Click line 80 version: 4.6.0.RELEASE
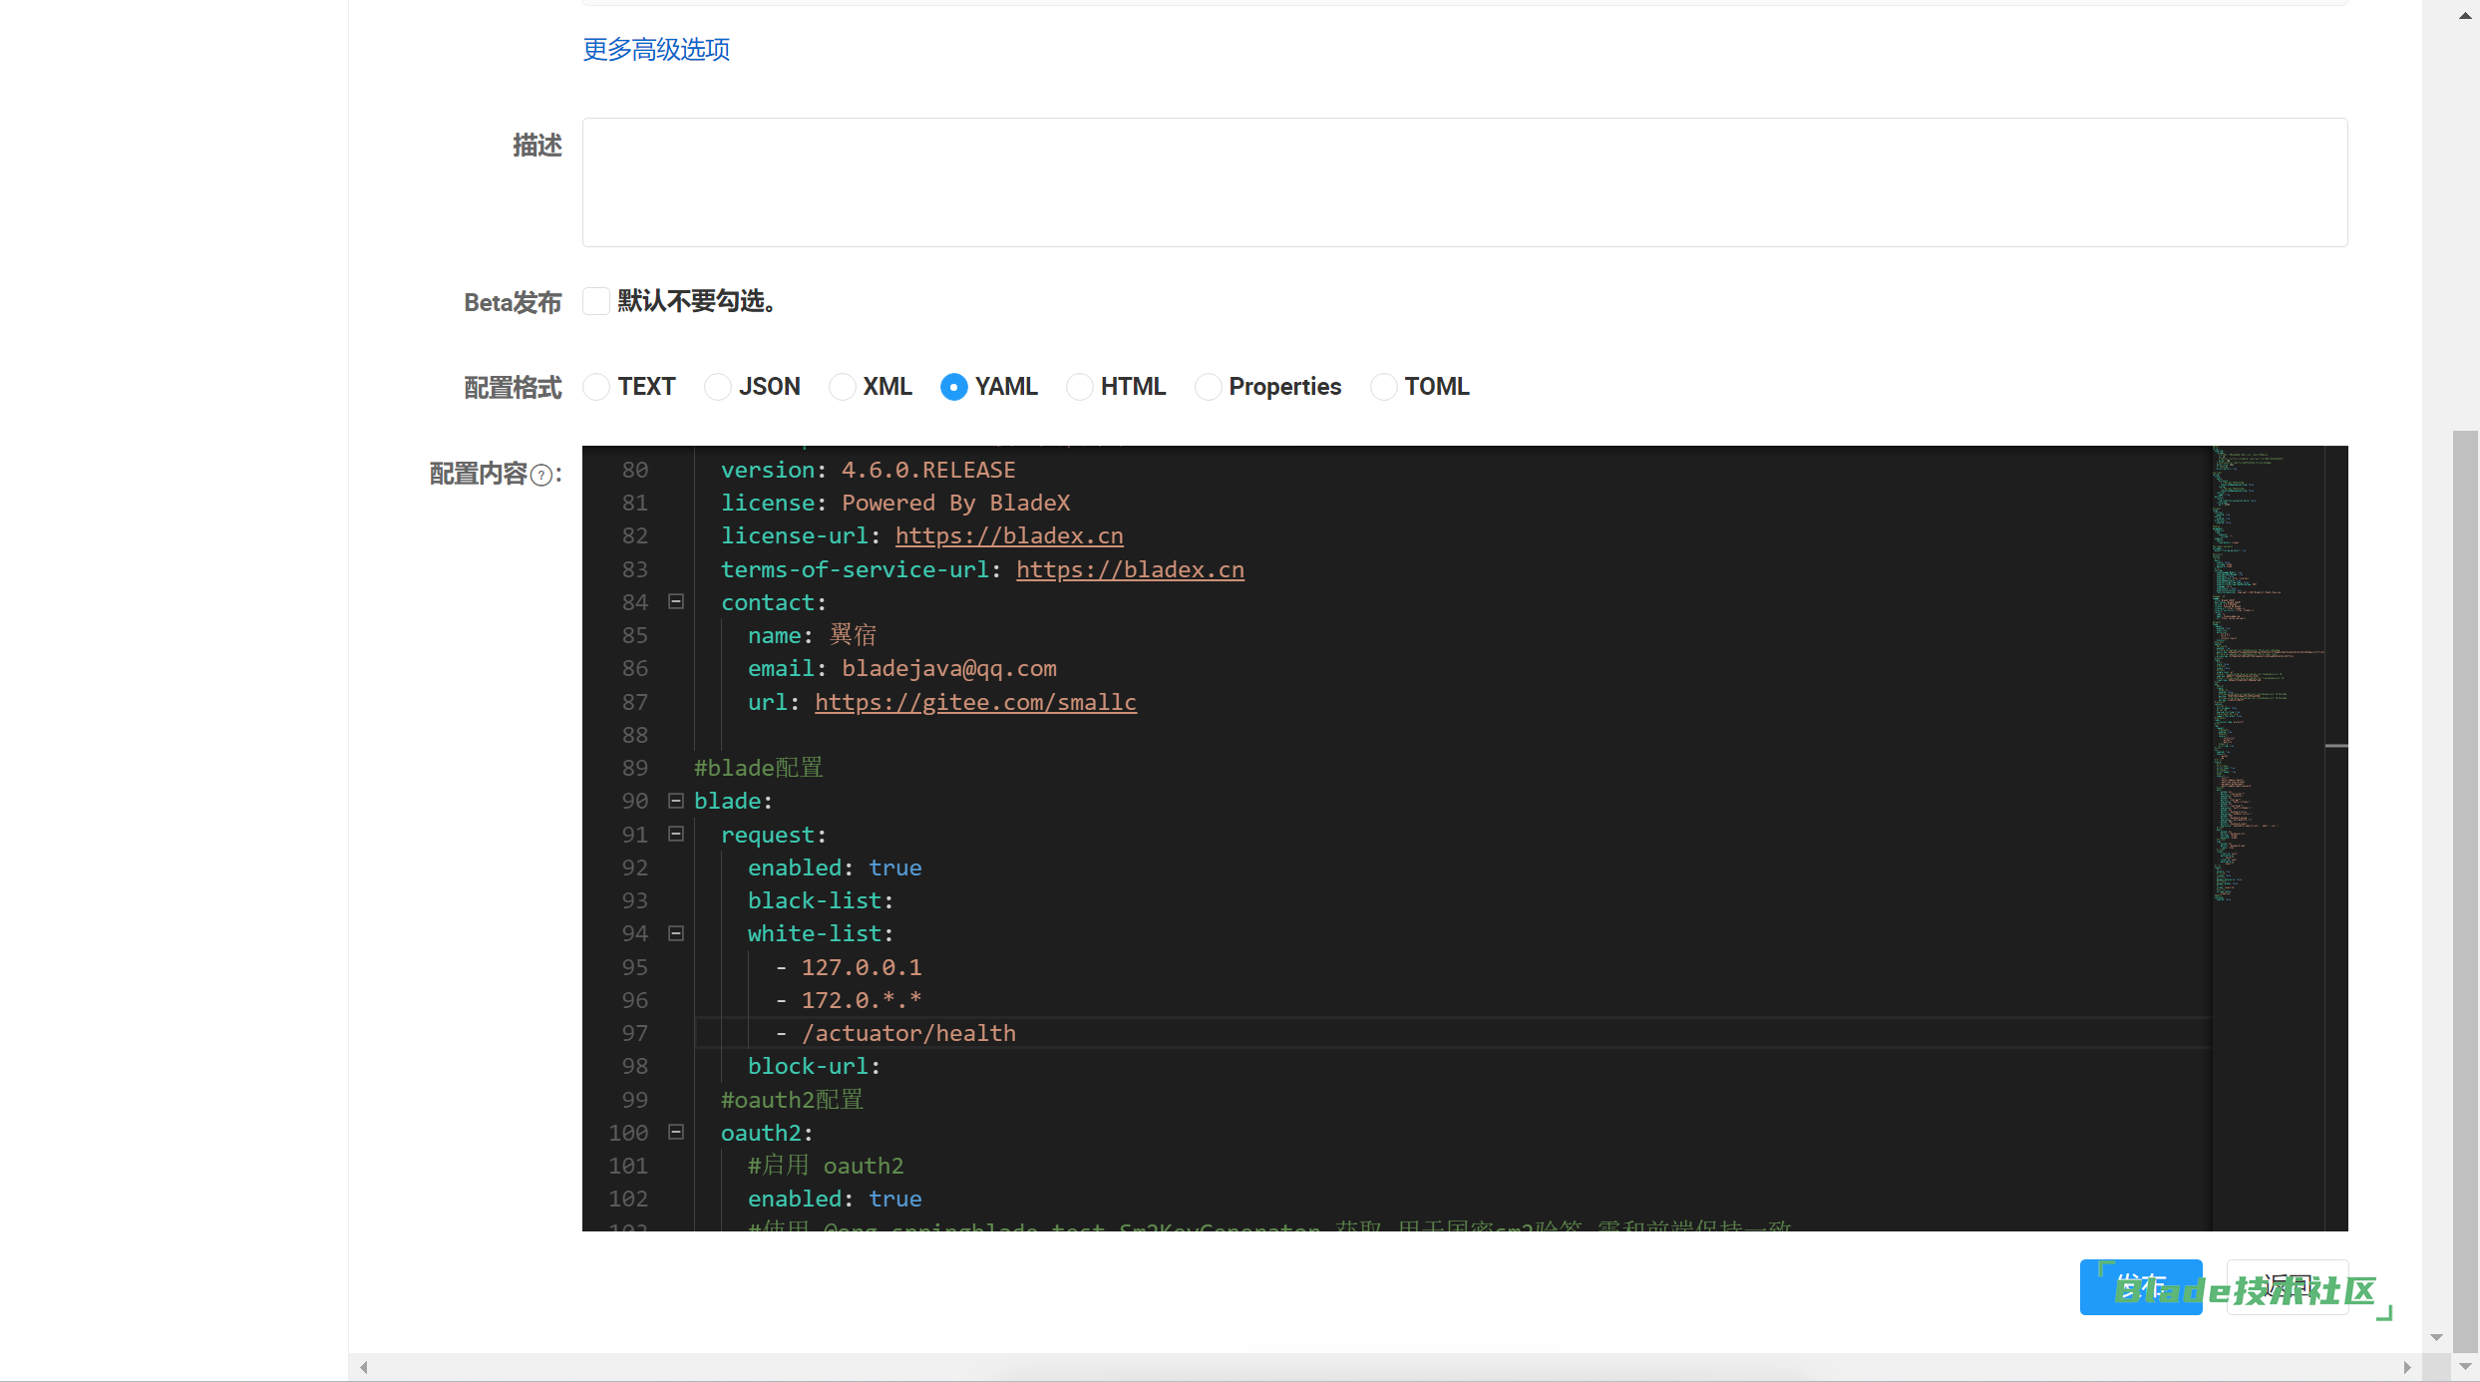Screen dimensions: 2480x1382 (x=868, y=470)
